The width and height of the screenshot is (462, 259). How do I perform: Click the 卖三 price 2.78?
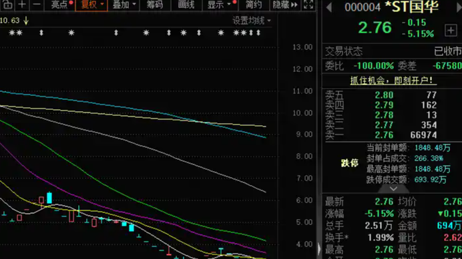(384, 115)
